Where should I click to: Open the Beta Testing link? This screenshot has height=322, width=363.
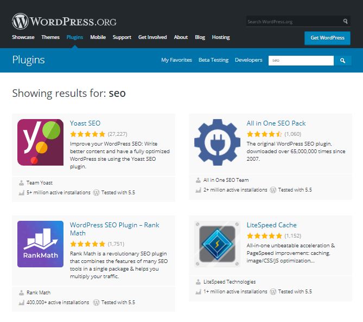213,60
